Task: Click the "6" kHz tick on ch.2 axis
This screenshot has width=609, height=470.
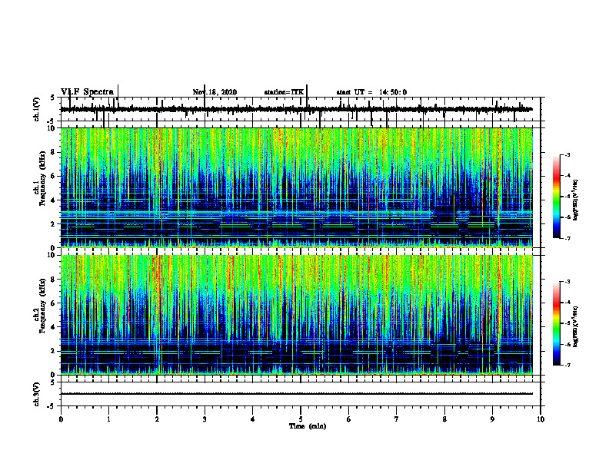Action: tap(54, 303)
